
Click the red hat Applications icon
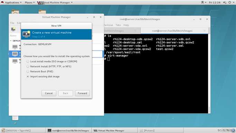point(2,2)
